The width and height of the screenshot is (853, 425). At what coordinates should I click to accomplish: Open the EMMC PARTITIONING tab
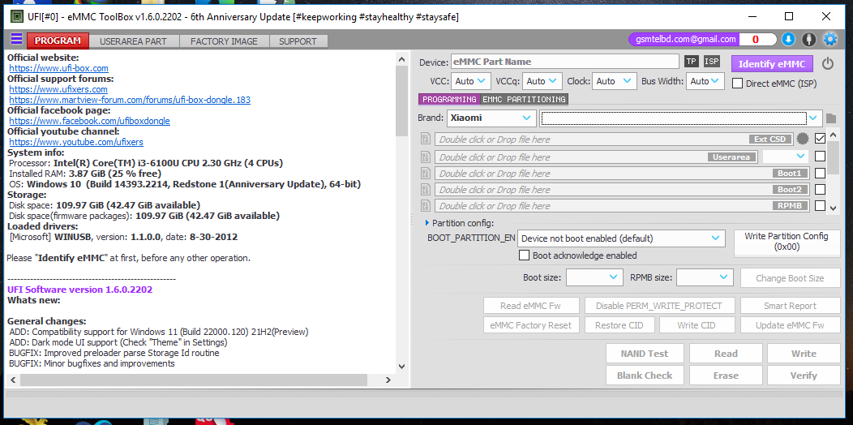pyautogui.click(x=524, y=99)
